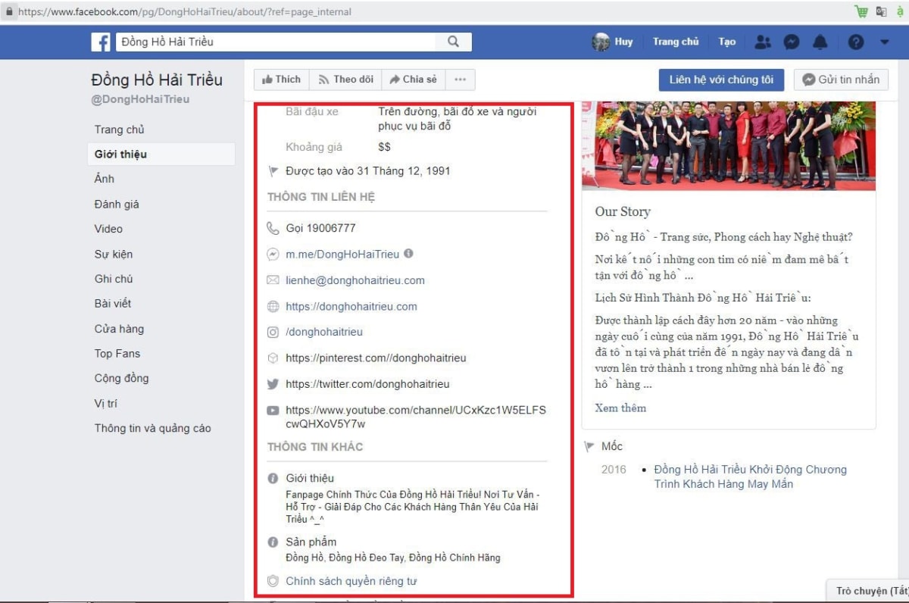Click the Liên hệ với chúng tôi button
The width and height of the screenshot is (909, 603).
click(x=721, y=80)
